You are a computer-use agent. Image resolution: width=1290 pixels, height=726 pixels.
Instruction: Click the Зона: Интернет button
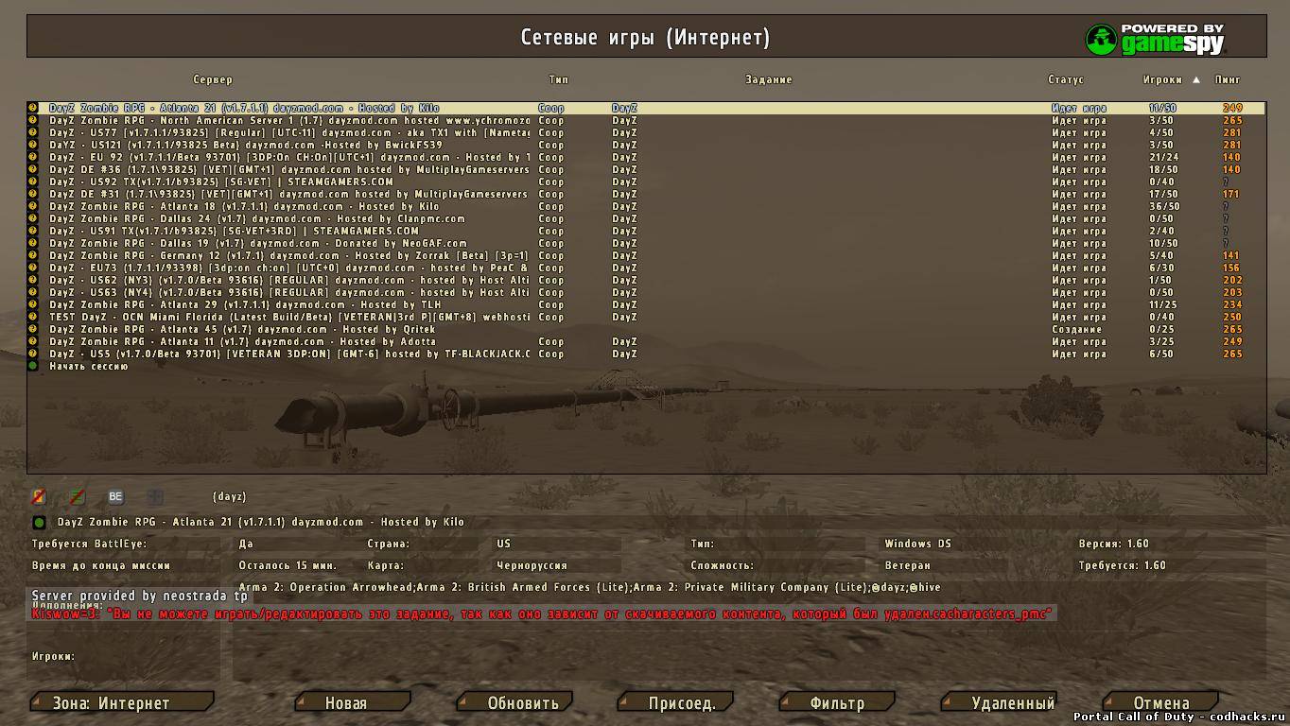click(122, 702)
